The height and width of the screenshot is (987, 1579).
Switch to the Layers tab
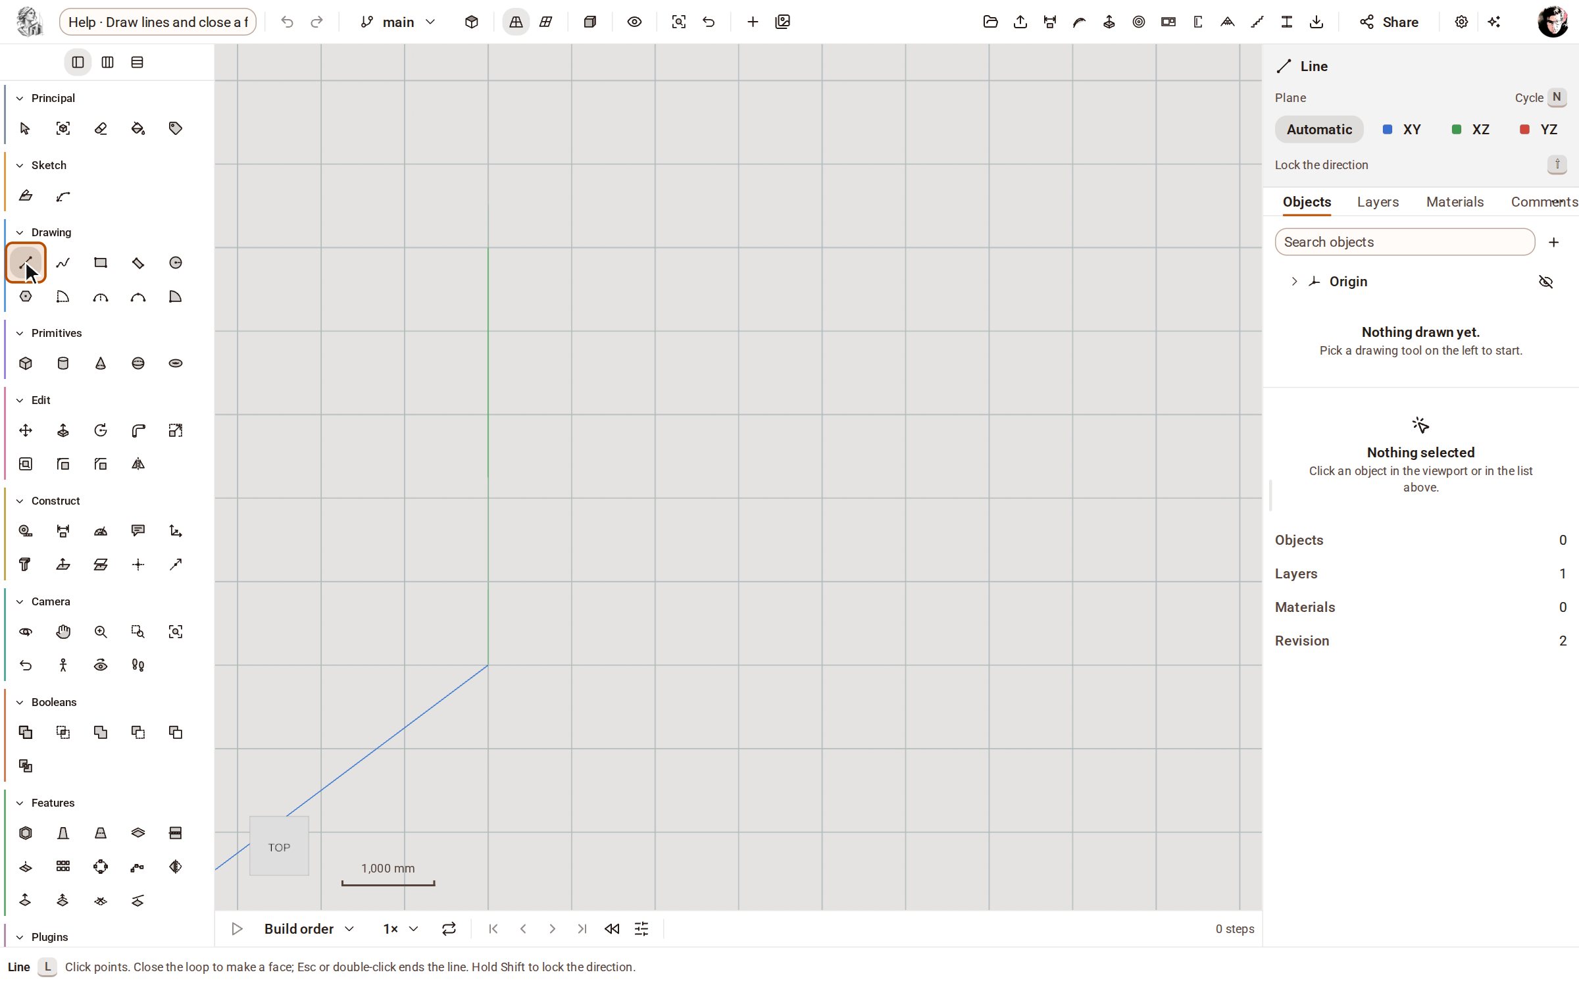point(1378,202)
